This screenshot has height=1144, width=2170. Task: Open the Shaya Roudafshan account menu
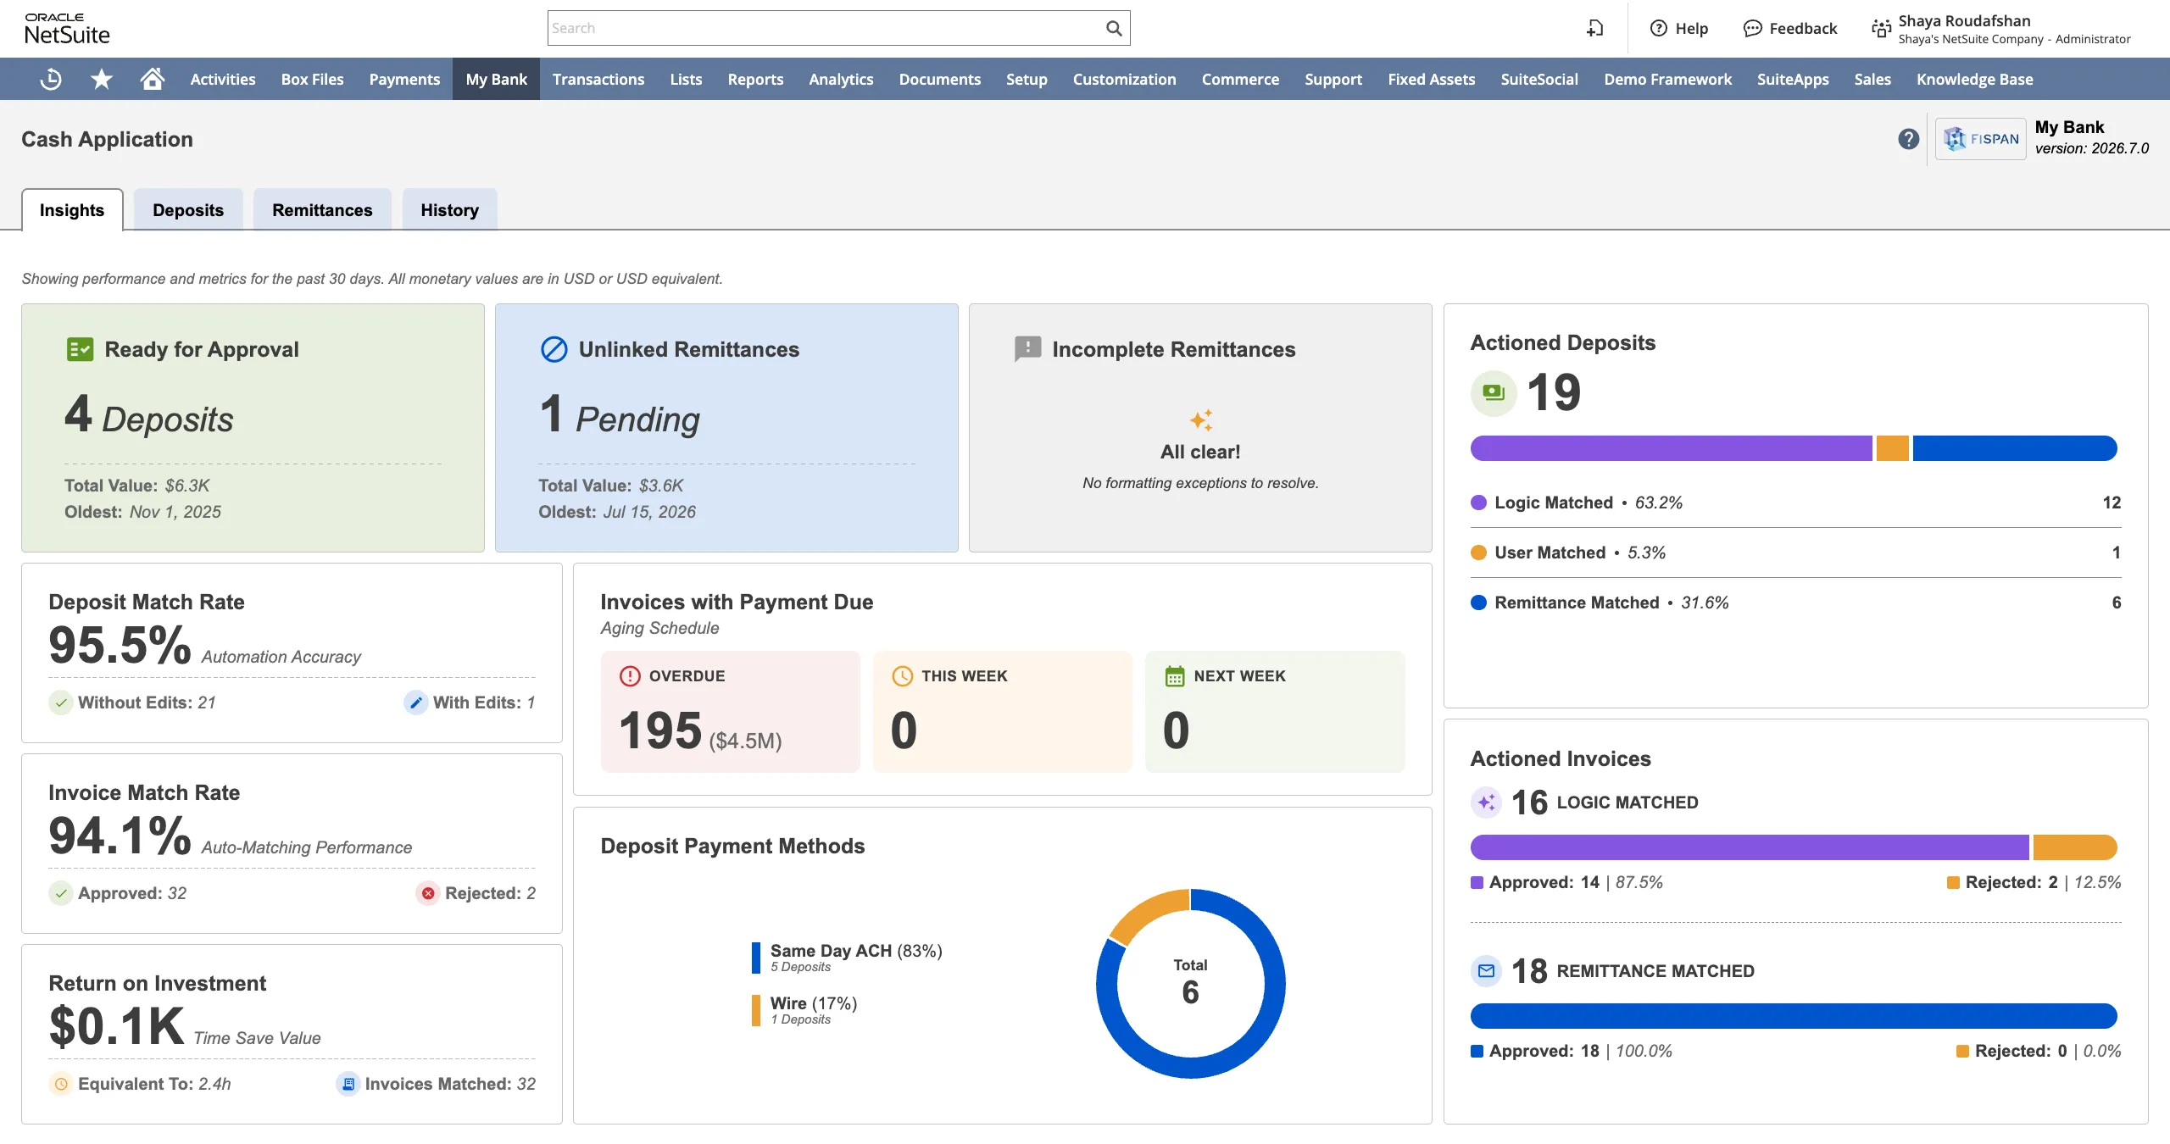coord(2000,29)
